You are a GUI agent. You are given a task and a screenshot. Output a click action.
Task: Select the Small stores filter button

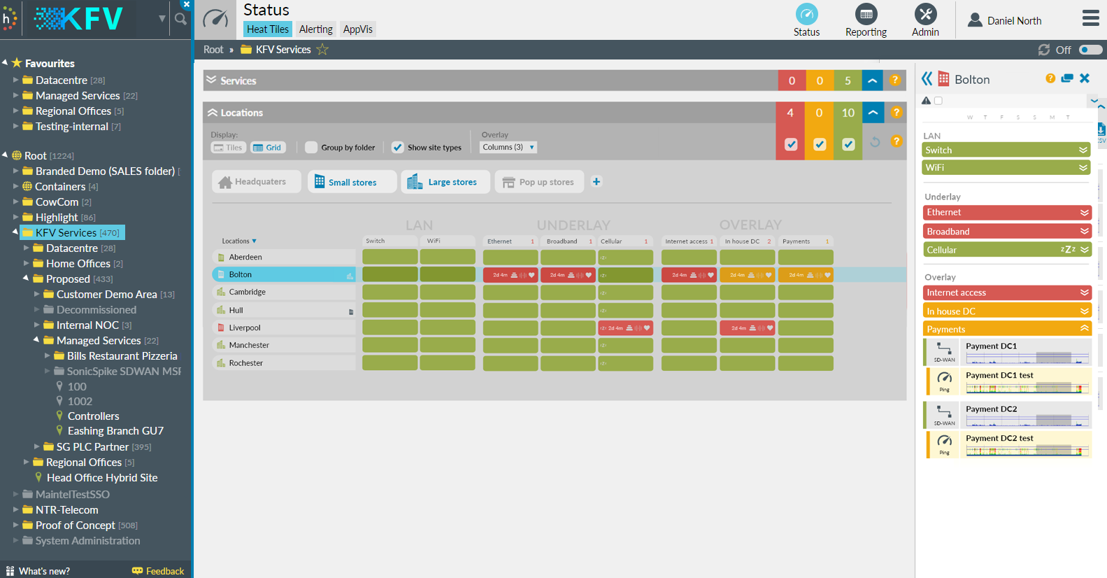click(352, 182)
